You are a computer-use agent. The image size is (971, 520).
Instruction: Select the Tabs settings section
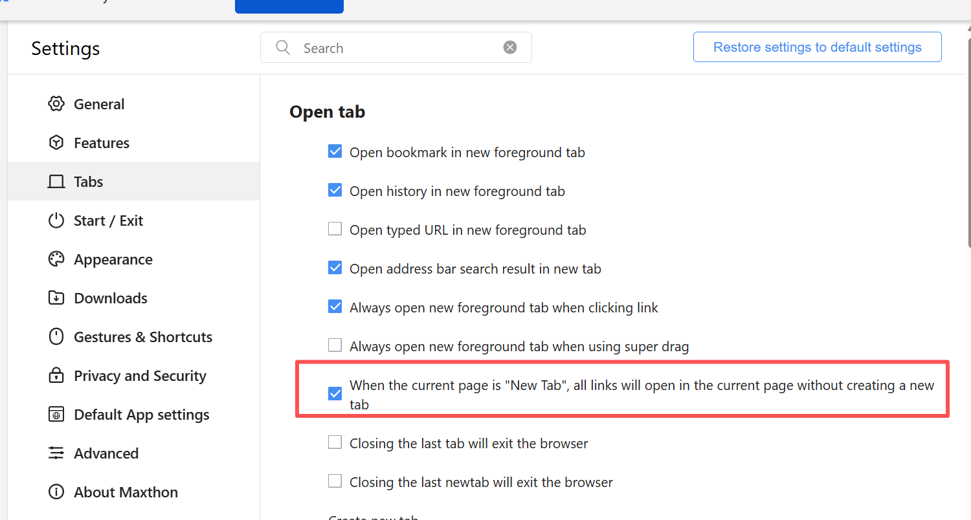point(88,182)
